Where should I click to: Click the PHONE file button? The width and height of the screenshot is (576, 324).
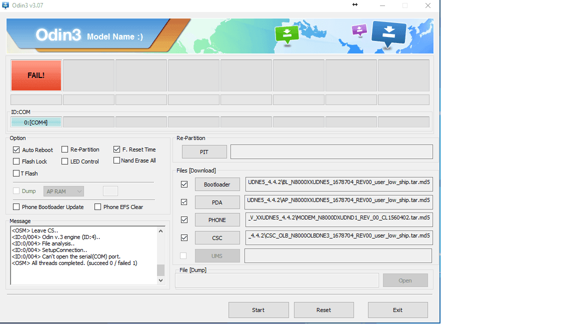[217, 220]
